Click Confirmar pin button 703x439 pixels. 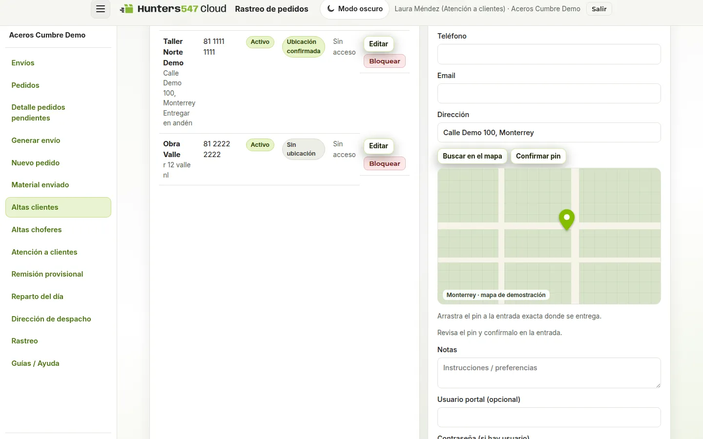click(x=538, y=156)
